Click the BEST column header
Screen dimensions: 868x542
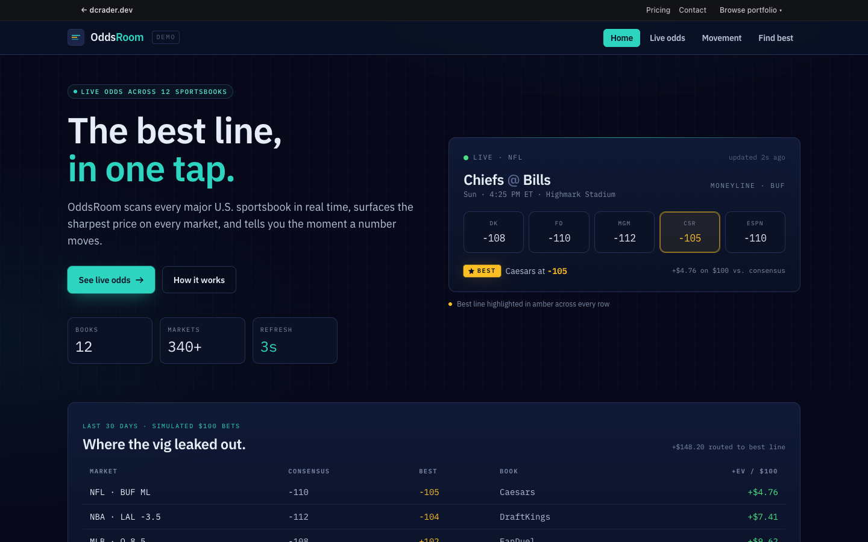point(428,472)
